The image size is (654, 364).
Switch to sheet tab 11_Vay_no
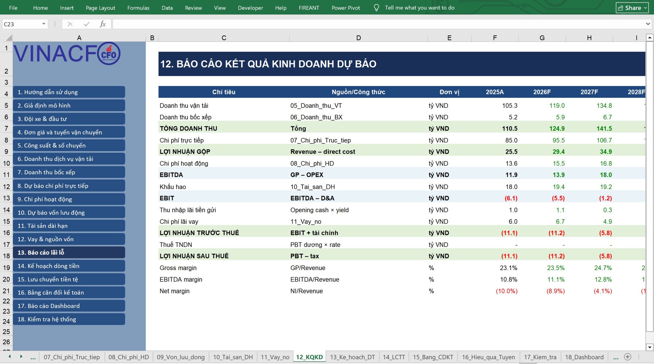275,357
